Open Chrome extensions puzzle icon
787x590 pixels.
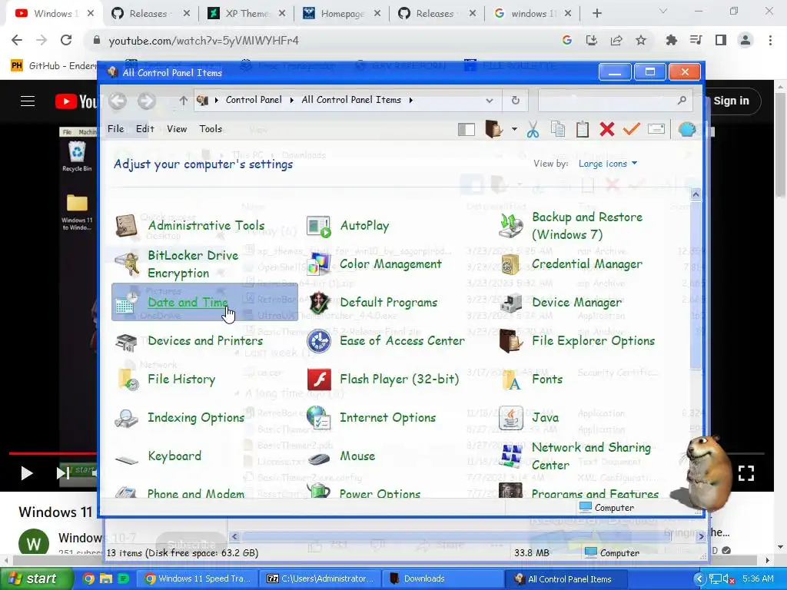coord(671,41)
